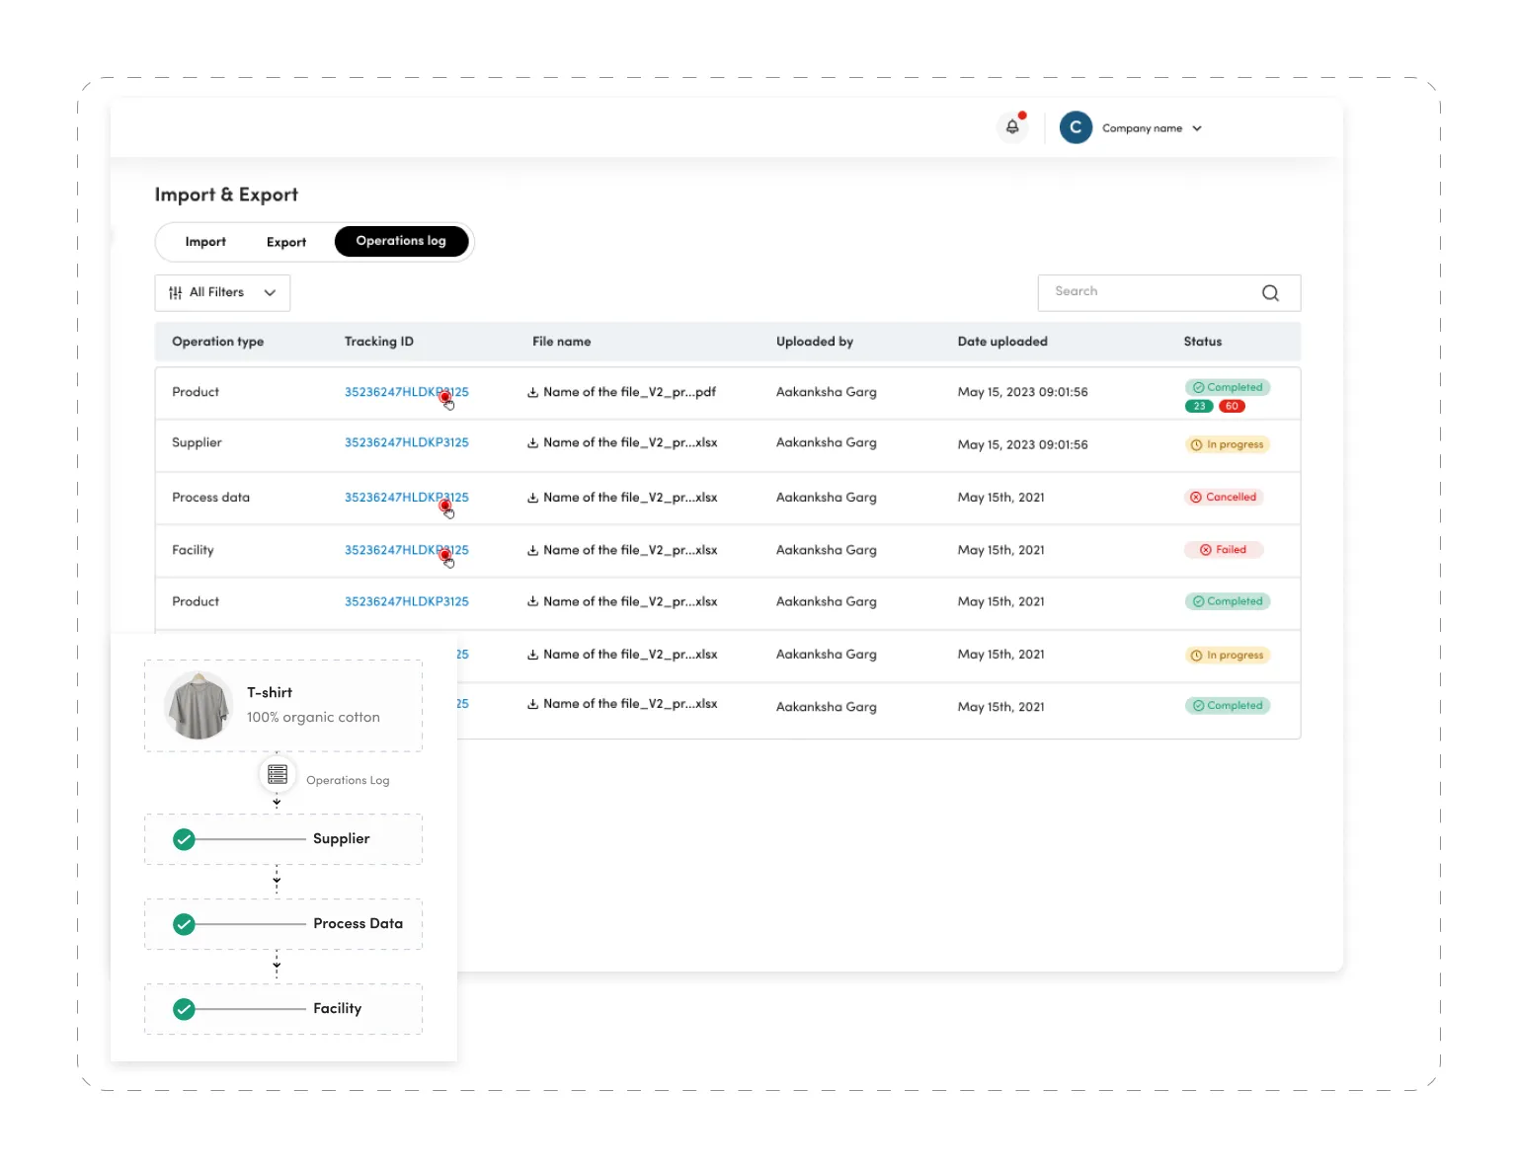
Task: Click the Failed status badge
Action: click(1224, 550)
